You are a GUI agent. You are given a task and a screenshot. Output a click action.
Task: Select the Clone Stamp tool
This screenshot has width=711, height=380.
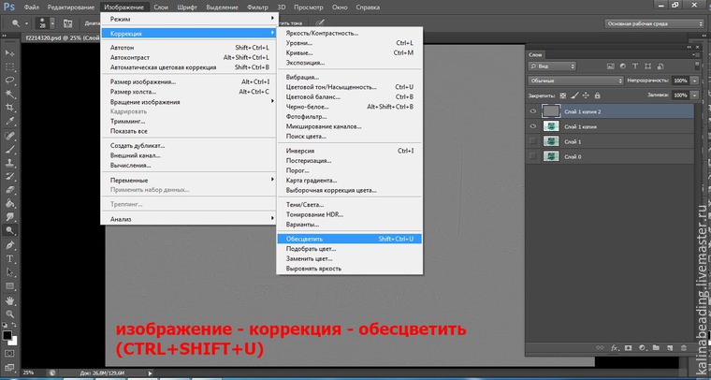pos(10,163)
